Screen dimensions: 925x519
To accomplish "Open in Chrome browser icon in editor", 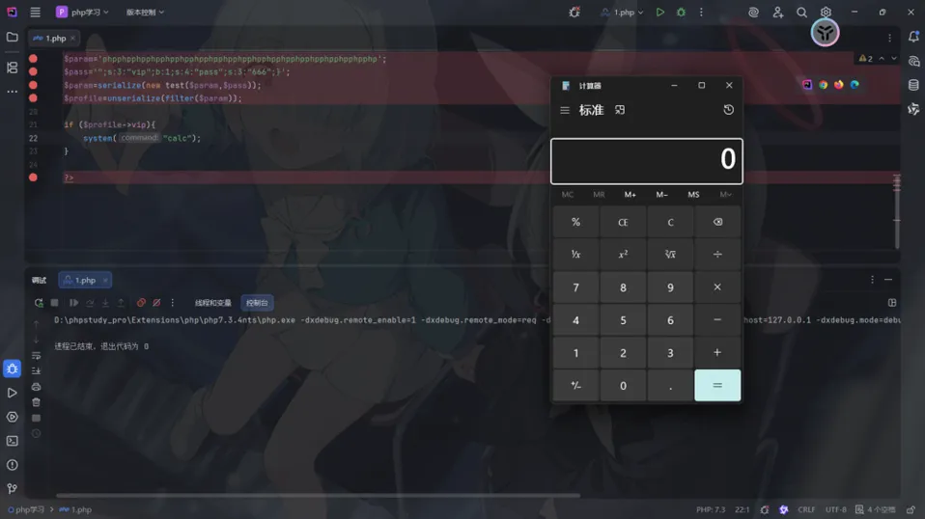I will tap(823, 85).
